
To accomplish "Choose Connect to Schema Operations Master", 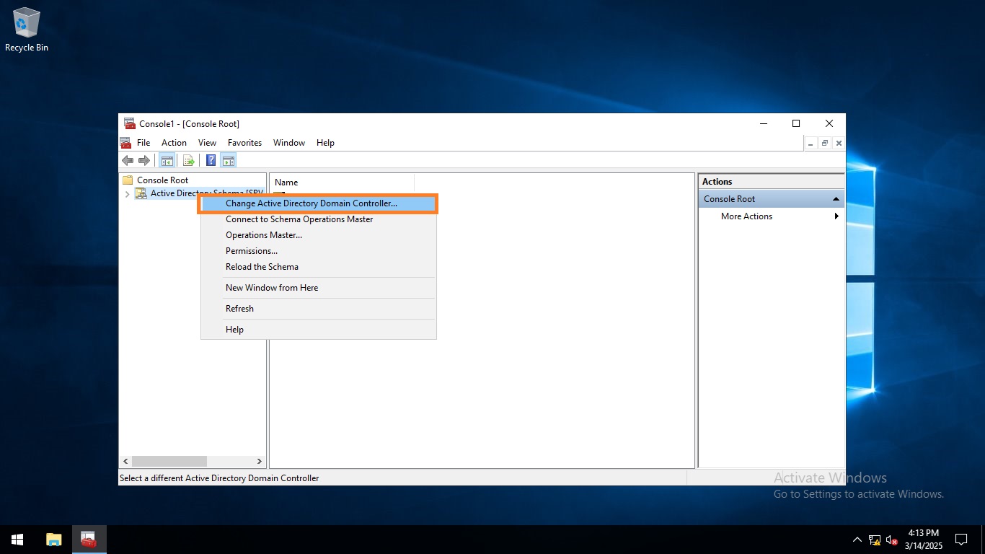I will (318, 219).
